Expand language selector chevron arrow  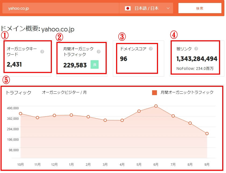(x=168, y=8)
